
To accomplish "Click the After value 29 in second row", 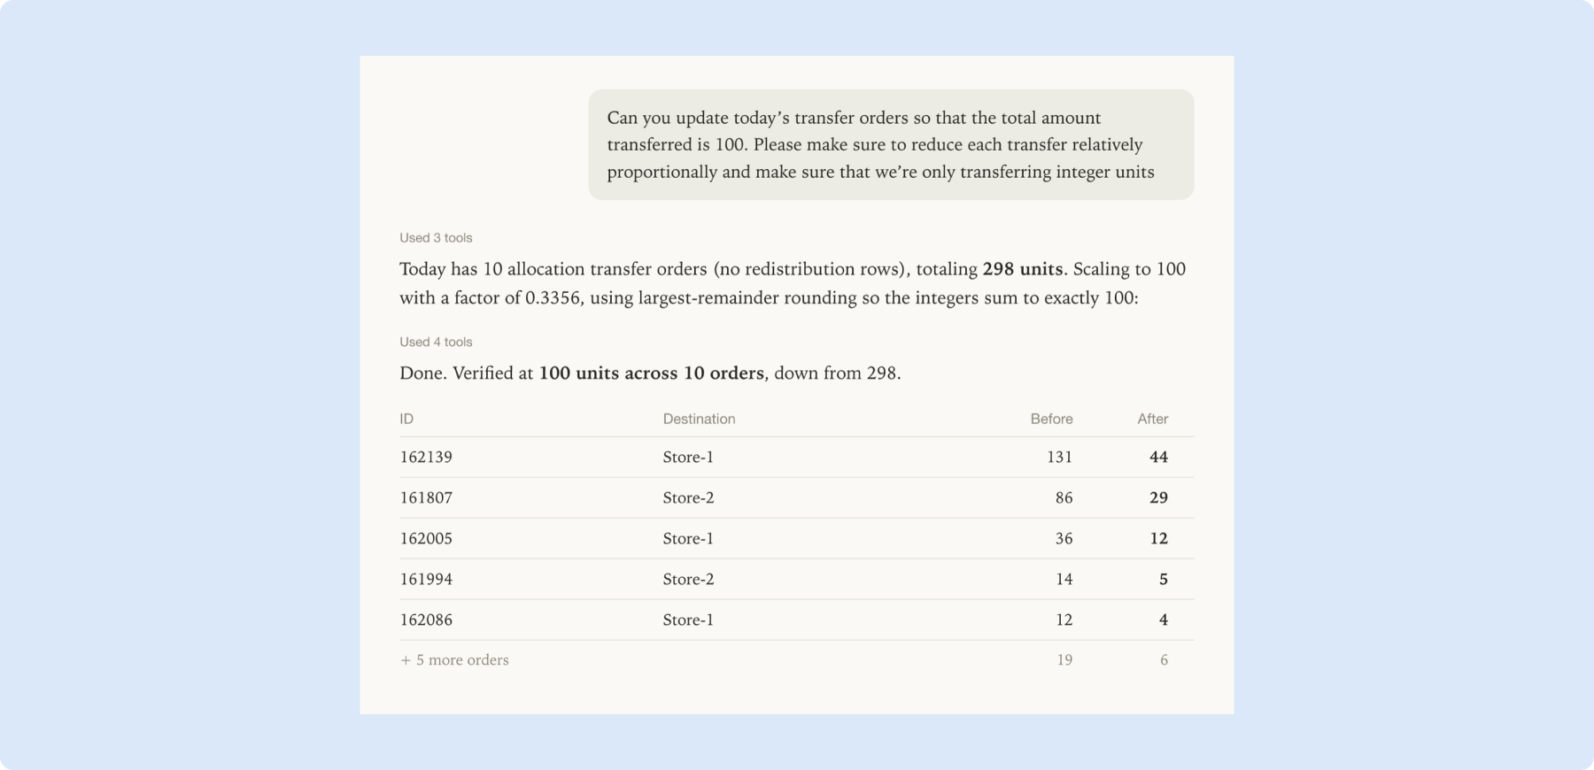I will pyautogui.click(x=1158, y=497).
